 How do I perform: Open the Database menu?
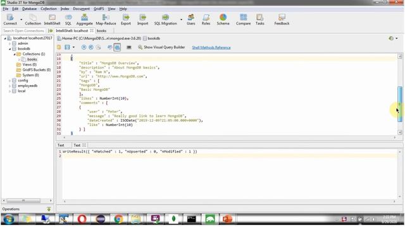pyautogui.click(x=29, y=9)
